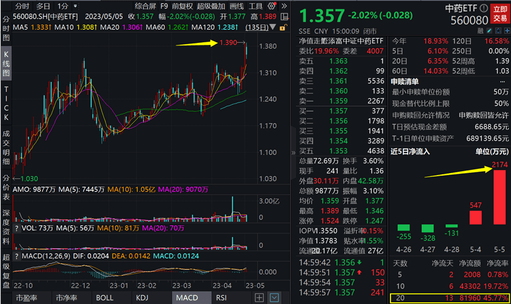Click the 买五 price 1.353

pyautogui.click(x=338, y=151)
